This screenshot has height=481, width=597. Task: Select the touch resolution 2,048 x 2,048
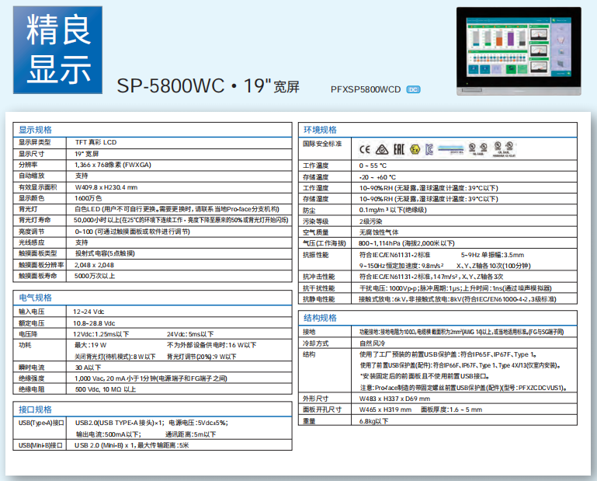point(94,265)
